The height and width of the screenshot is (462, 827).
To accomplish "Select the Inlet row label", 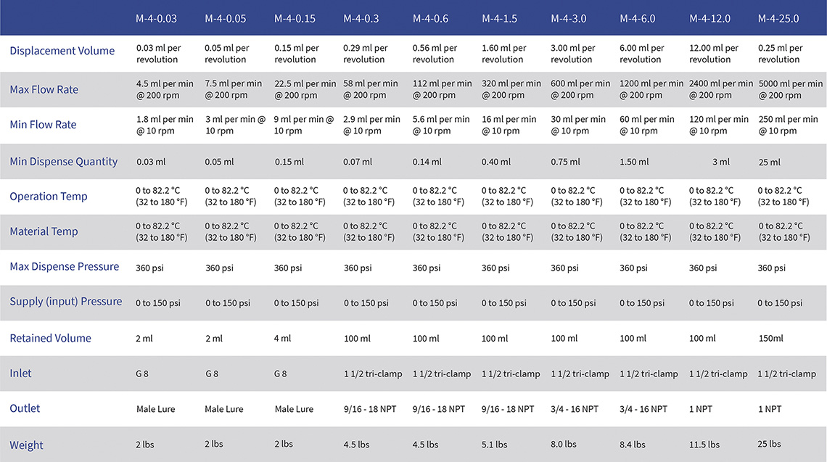I will 21,374.
